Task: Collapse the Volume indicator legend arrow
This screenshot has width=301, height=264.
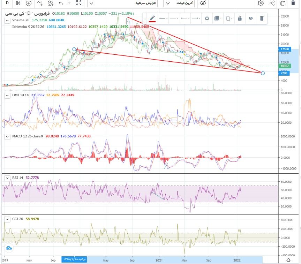Action: click(7, 21)
